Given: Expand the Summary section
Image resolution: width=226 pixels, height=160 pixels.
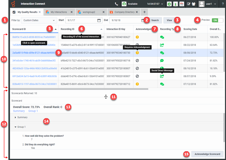Looking at the screenshot, I should (x=16, y=117).
